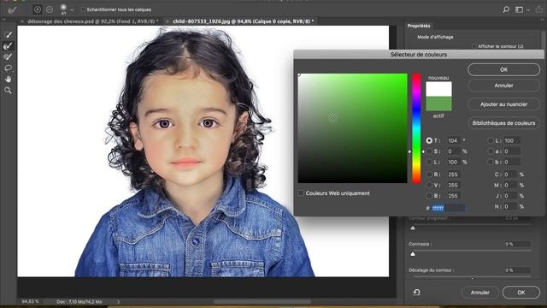Click Ajouter au nuancier button
Screen dimensions: 547x308
(503, 104)
